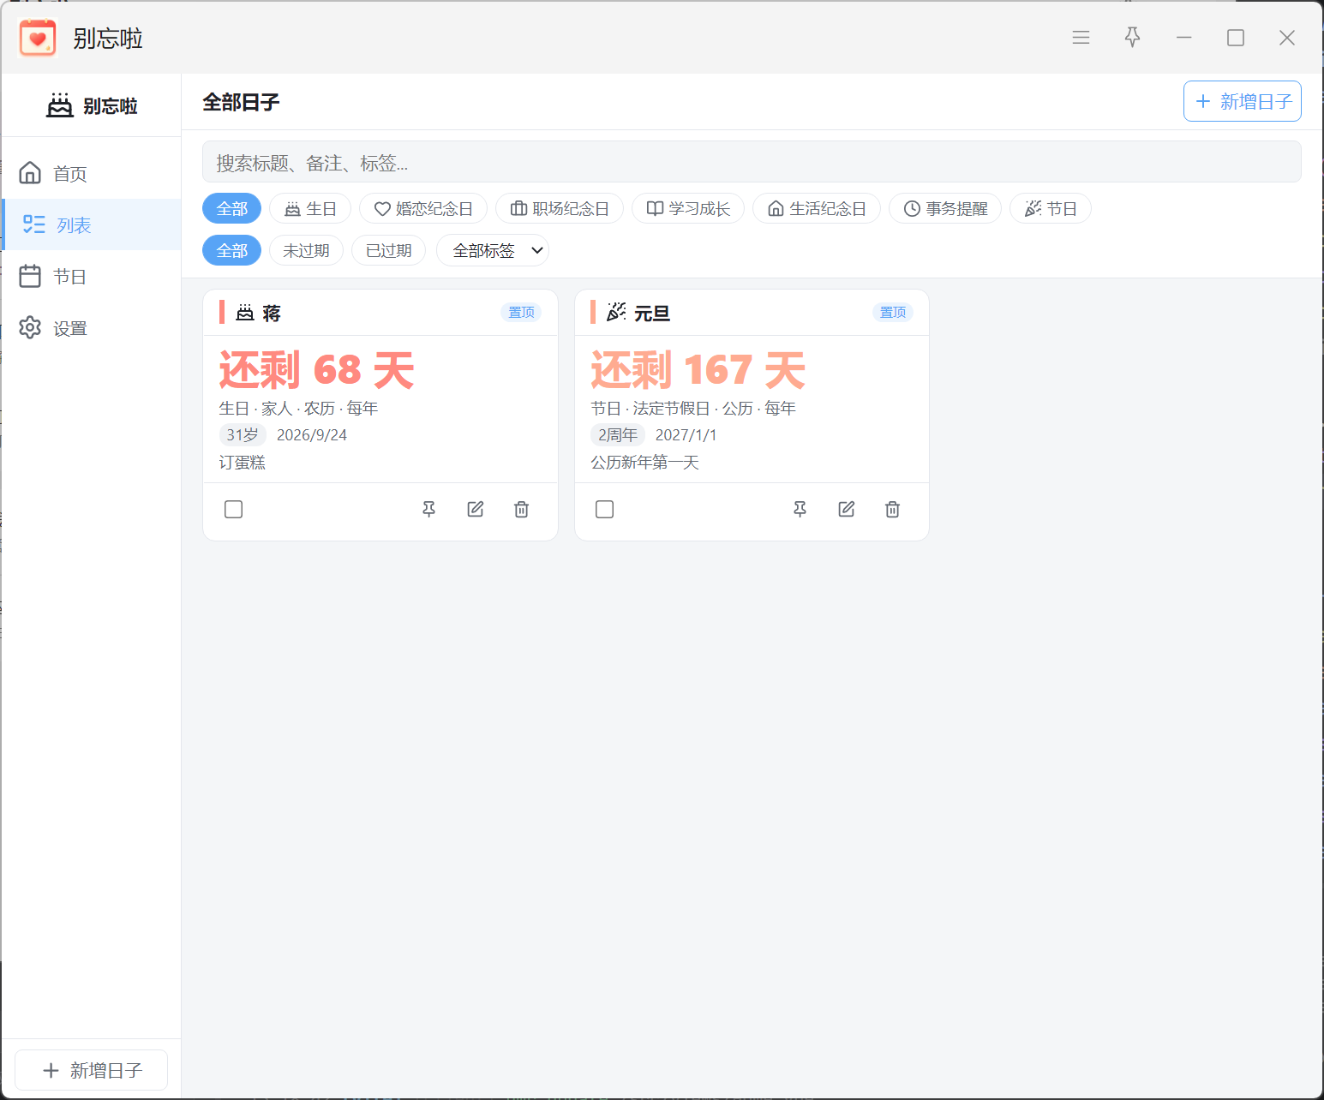The image size is (1324, 1100).
Task: Focus the search box for titles and tags
Action: [x=752, y=162]
